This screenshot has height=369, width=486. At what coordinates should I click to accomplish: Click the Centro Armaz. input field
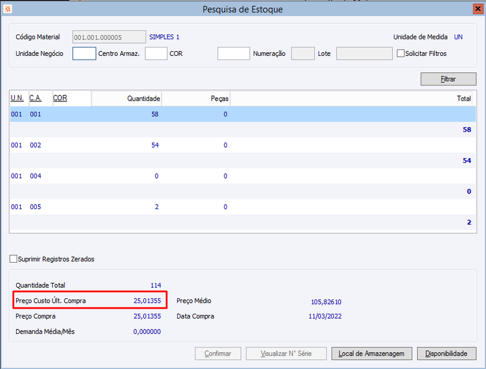coord(156,54)
